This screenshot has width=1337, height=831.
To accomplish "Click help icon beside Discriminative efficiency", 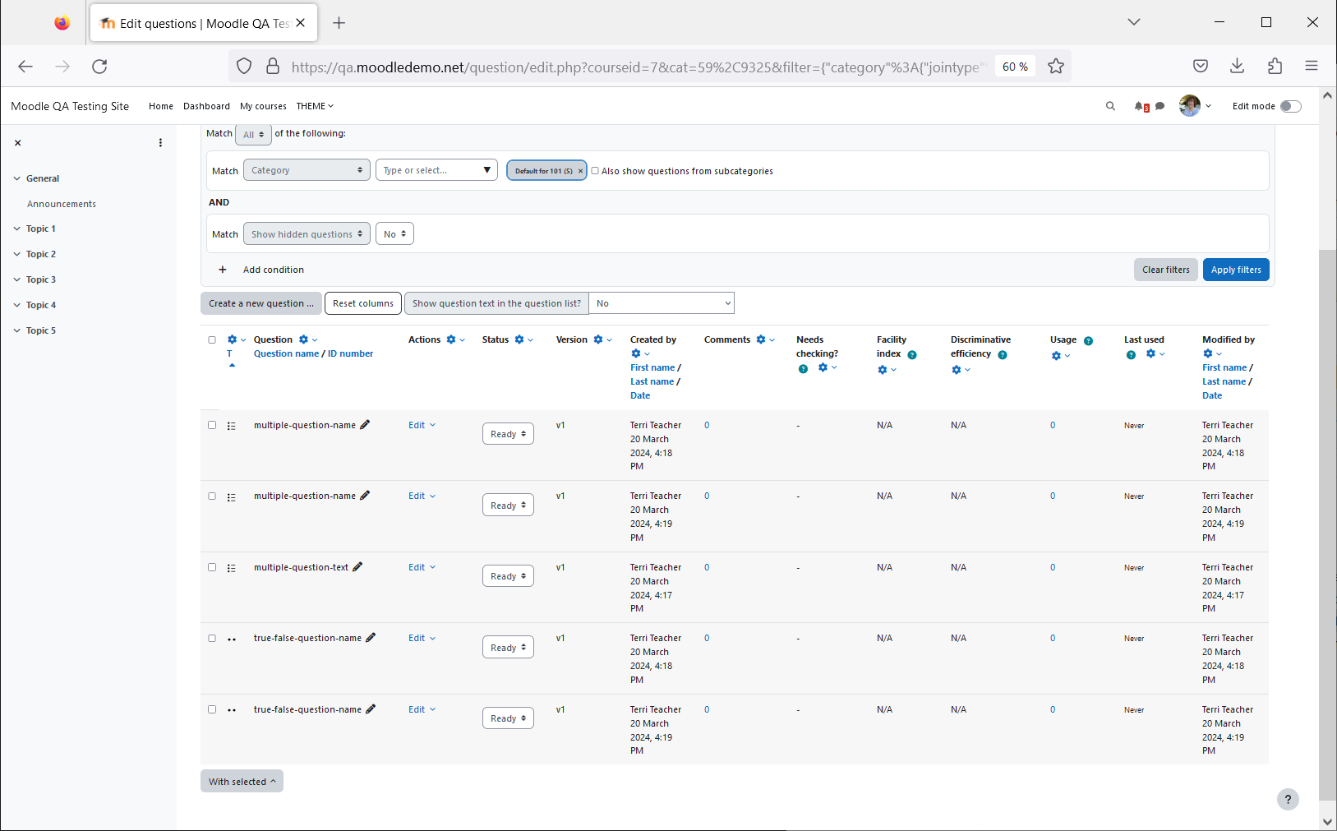I will (1003, 354).
